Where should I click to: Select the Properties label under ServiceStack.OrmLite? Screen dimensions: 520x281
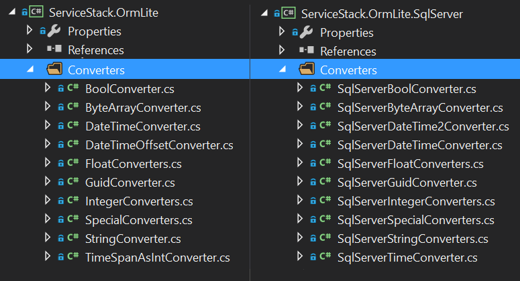click(x=95, y=31)
